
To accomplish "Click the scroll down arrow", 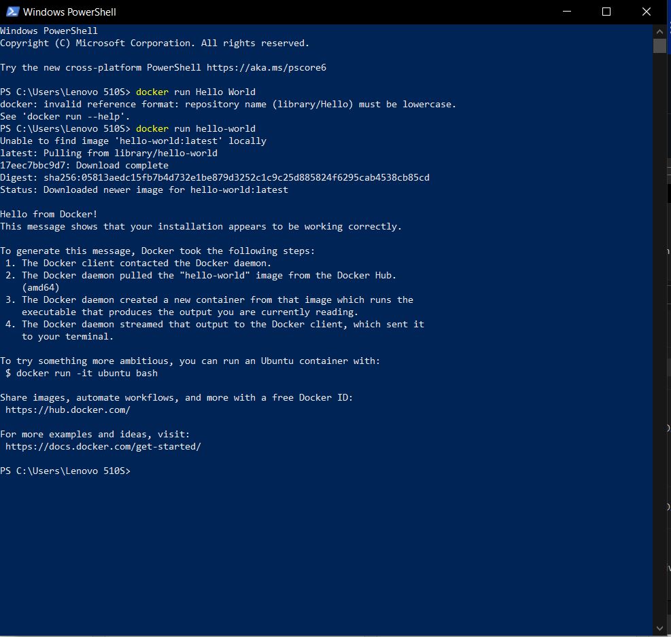I will point(659,627).
